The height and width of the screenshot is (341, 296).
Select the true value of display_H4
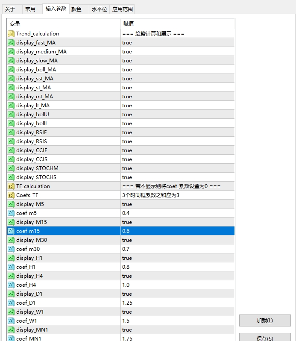(127, 276)
